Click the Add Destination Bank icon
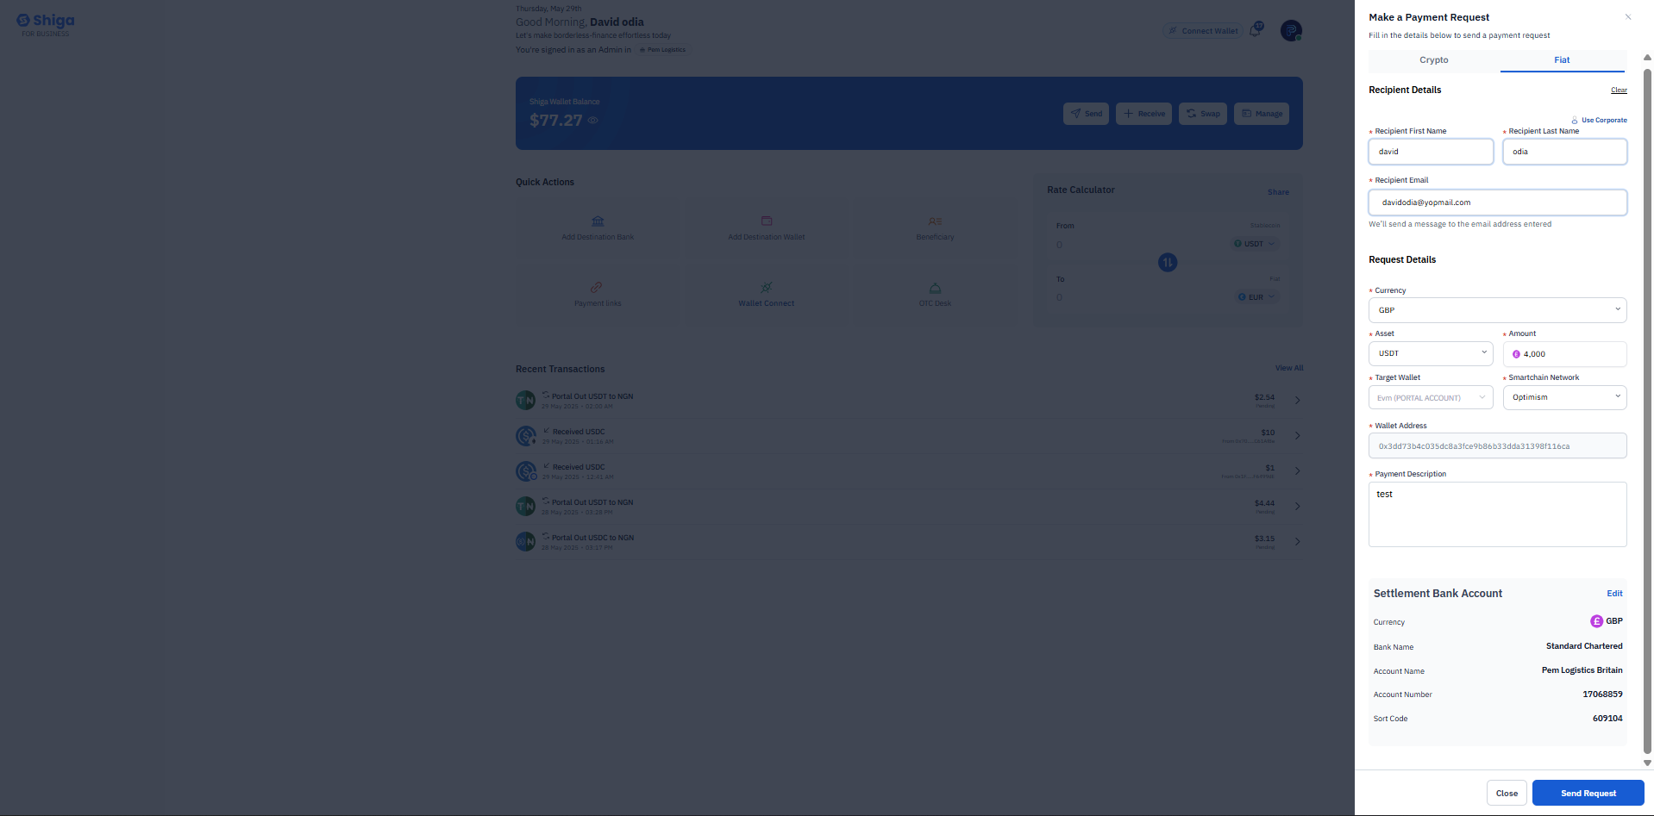The image size is (1654, 816). [x=598, y=221]
